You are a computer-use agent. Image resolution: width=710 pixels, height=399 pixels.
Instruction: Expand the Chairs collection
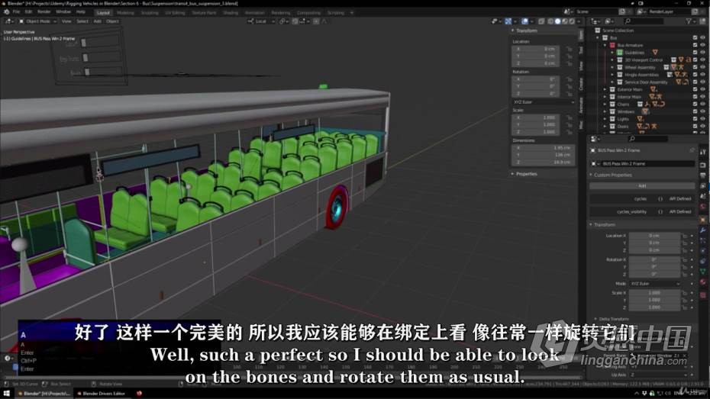(x=605, y=105)
